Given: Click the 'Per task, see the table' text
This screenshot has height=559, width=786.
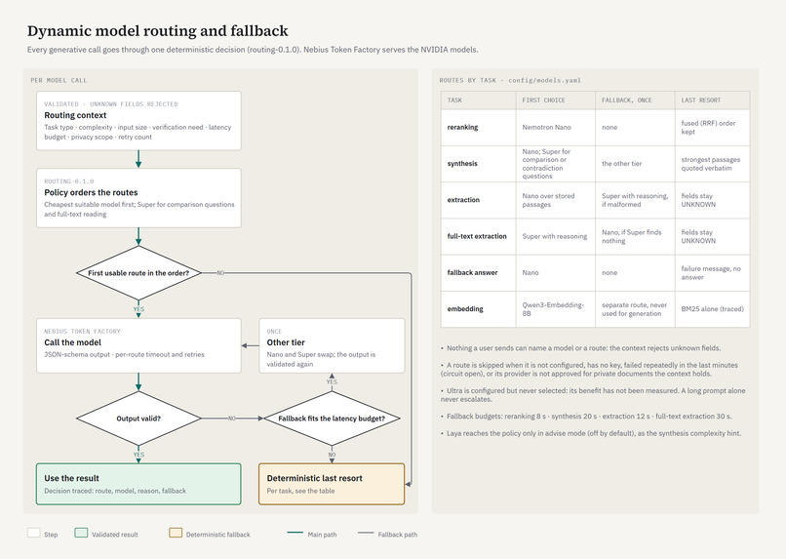Looking at the screenshot, I should [300, 491].
